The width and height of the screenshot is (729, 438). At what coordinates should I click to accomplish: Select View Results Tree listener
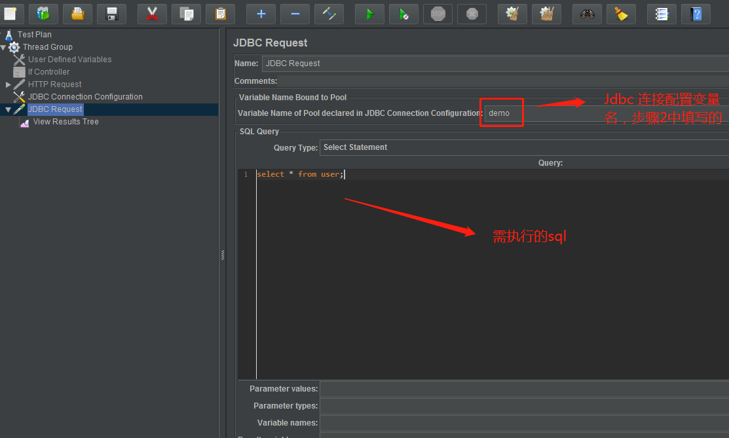(x=67, y=121)
